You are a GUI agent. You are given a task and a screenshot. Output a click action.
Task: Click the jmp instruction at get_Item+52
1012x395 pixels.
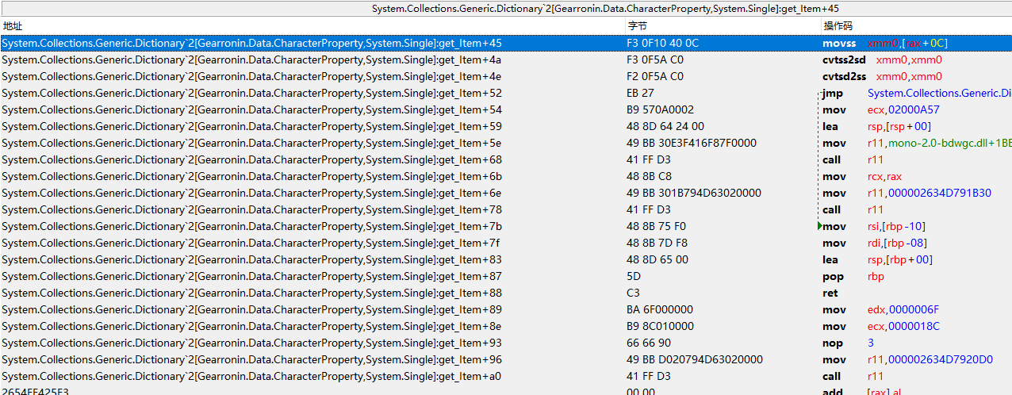tap(834, 93)
